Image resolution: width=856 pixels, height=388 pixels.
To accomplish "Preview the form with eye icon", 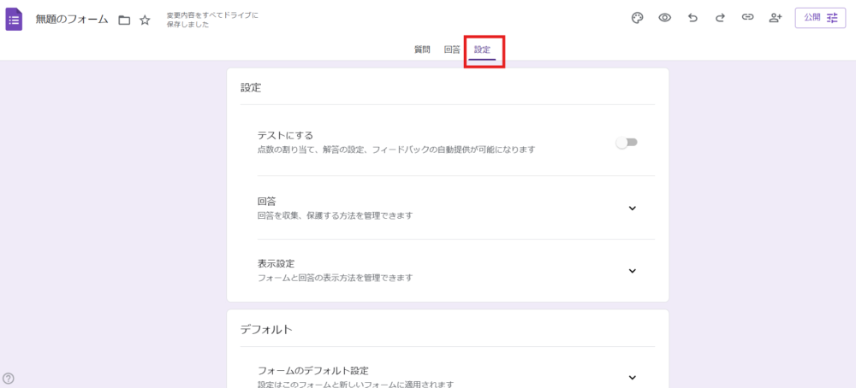I will click(664, 18).
